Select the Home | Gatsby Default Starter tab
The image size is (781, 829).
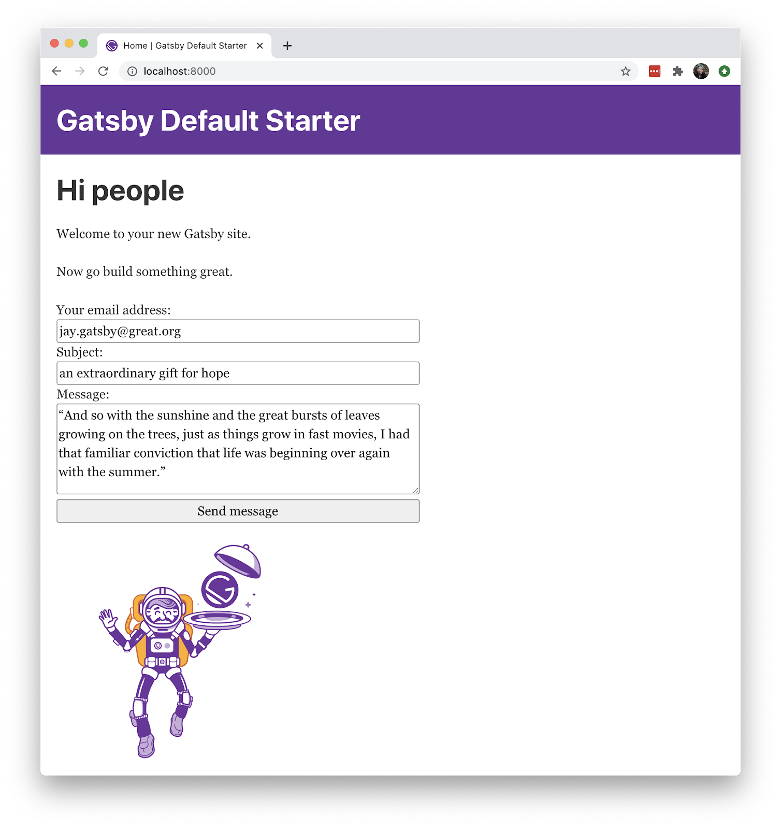[184, 46]
